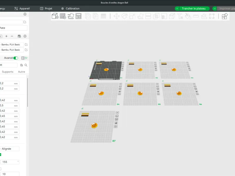The height and width of the screenshot is (176, 235).
Task: Select the Scale tool in toolbar
Action: (x=132, y=16)
